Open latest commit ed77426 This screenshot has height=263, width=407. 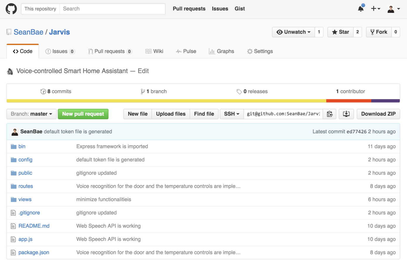(356, 132)
